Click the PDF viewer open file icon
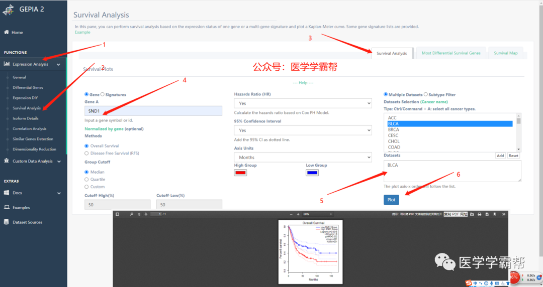 pos(472,214)
